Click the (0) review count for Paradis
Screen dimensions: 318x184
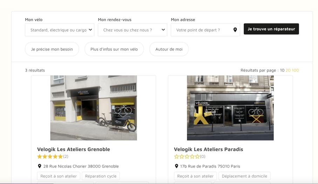(203, 156)
